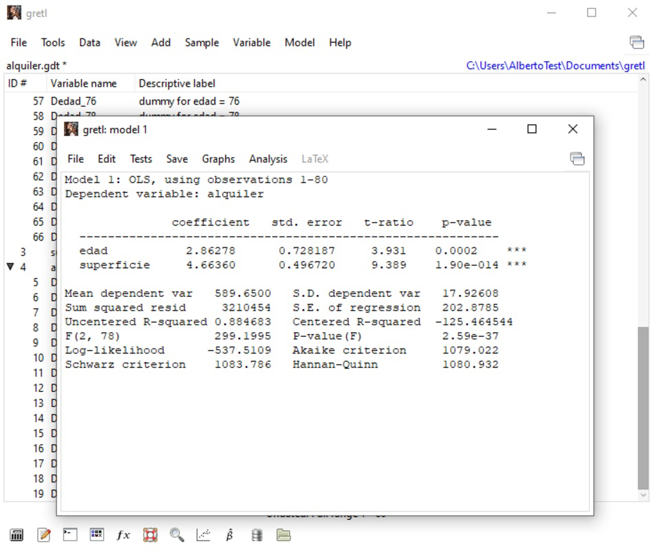The width and height of the screenshot is (653, 550).
Task: Open the Tests menu in model window
Action: pyautogui.click(x=141, y=159)
